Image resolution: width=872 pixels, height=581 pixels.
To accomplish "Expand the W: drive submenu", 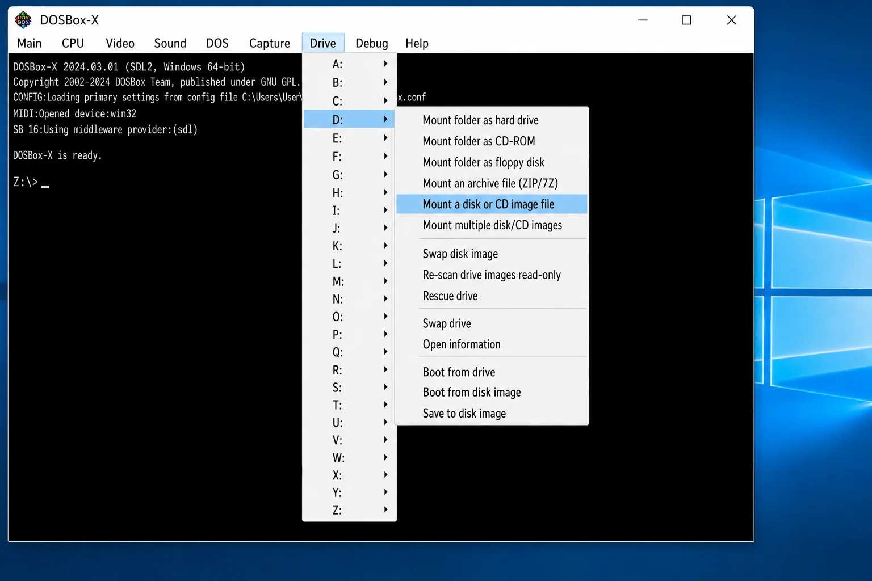I will click(x=349, y=457).
